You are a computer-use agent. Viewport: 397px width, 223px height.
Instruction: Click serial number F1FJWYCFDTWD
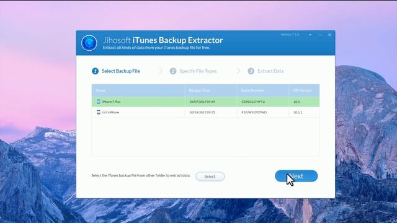coord(254,112)
